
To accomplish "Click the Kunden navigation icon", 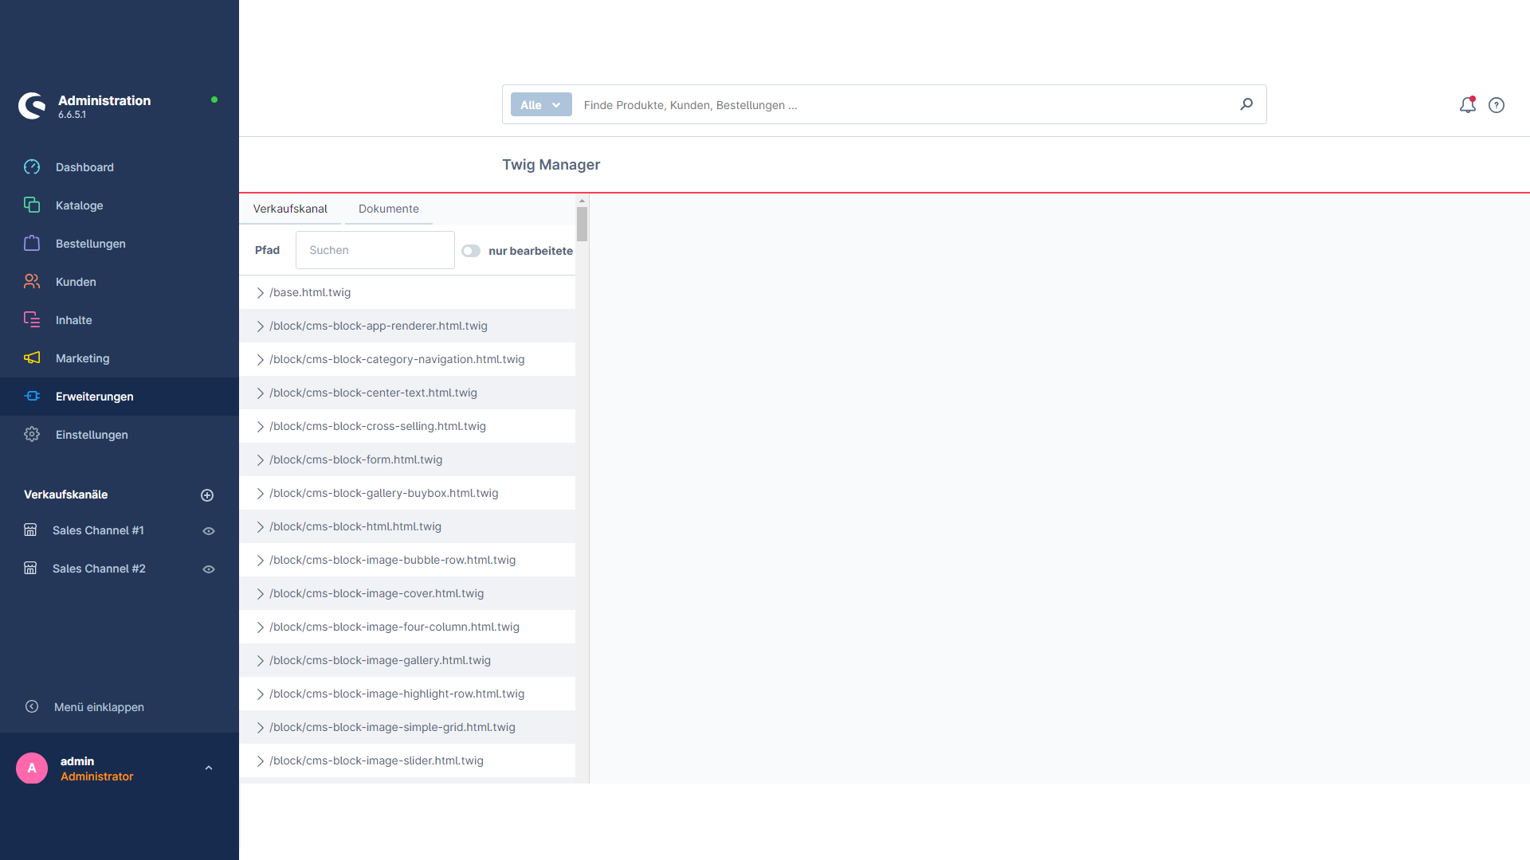I will coord(33,281).
